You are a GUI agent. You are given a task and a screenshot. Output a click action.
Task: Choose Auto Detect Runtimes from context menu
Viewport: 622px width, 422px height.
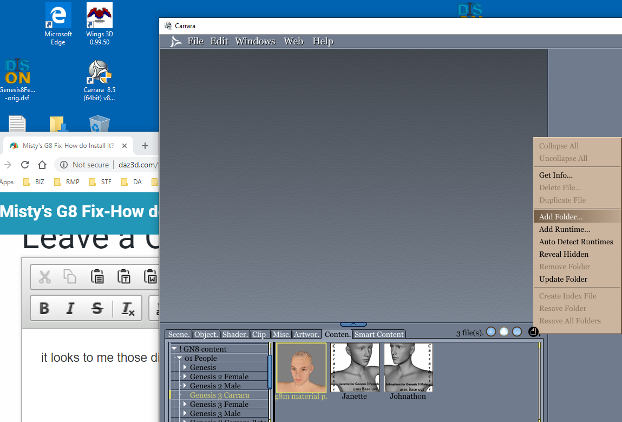[577, 242]
